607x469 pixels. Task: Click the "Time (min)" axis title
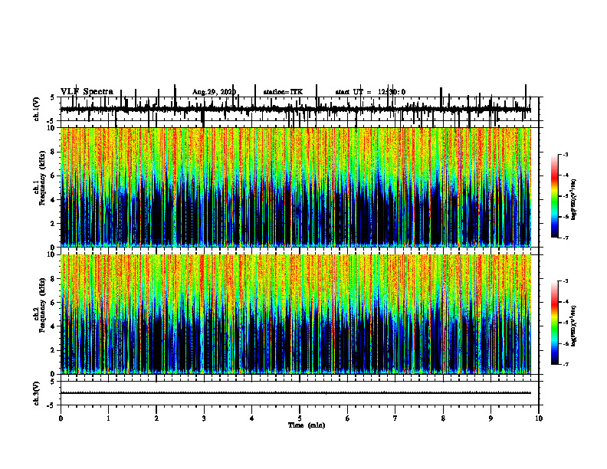307,425
